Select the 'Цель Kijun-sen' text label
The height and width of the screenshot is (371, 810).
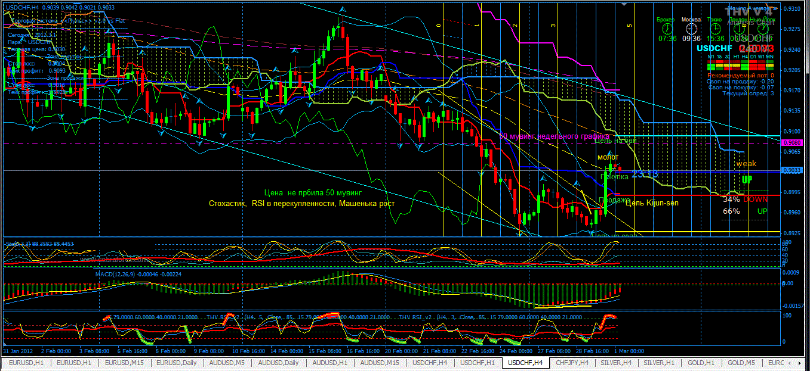pos(652,203)
